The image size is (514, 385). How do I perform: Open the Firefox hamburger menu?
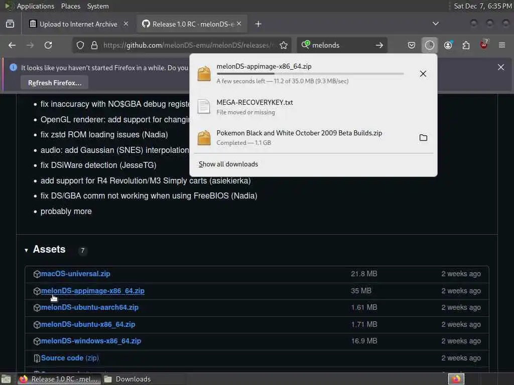coord(502,45)
